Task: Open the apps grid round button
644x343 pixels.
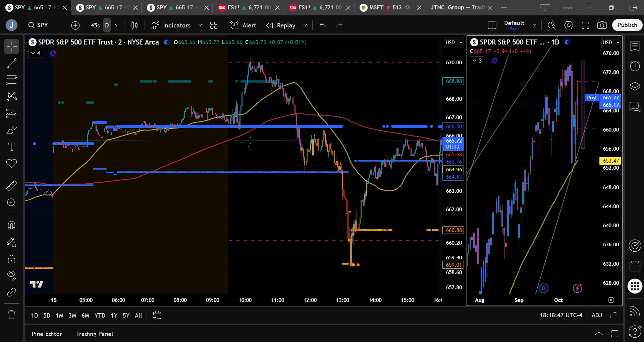Action: pos(635,286)
